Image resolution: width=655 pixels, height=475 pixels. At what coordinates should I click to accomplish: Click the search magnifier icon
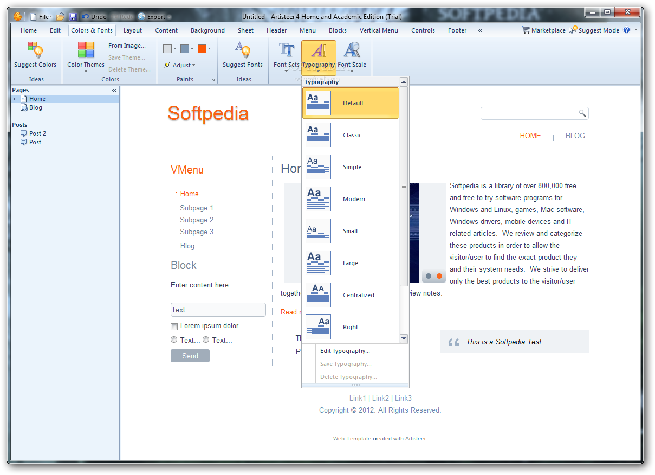(x=582, y=113)
